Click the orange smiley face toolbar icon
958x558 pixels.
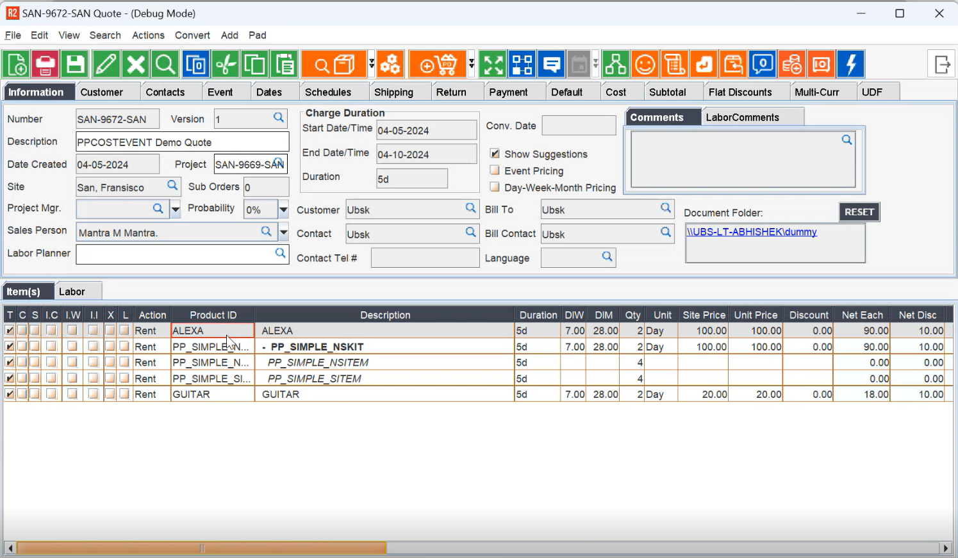point(645,65)
